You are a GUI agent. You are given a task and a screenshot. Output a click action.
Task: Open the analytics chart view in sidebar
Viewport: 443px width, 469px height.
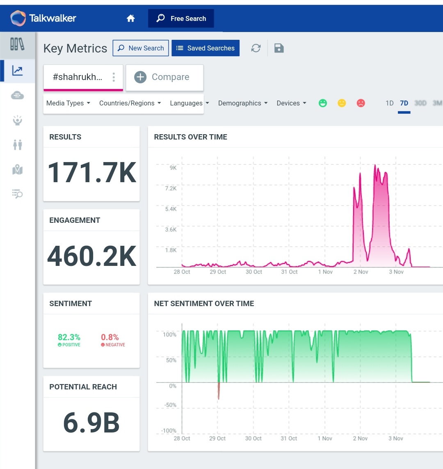tap(17, 71)
